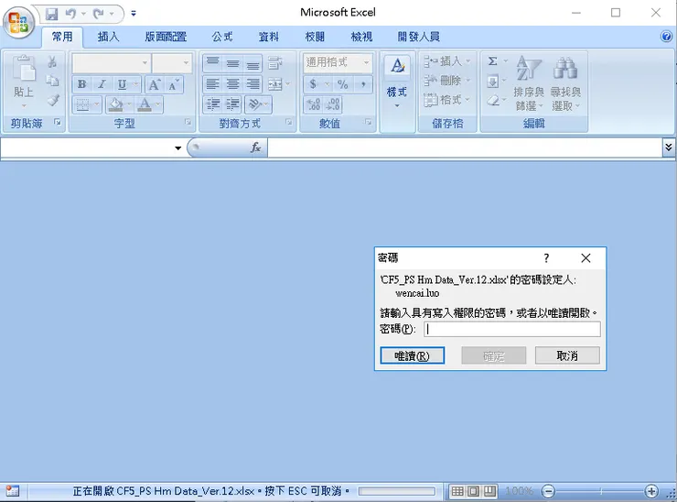Click the Format Painter brush icon

click(x=53, y=101)
